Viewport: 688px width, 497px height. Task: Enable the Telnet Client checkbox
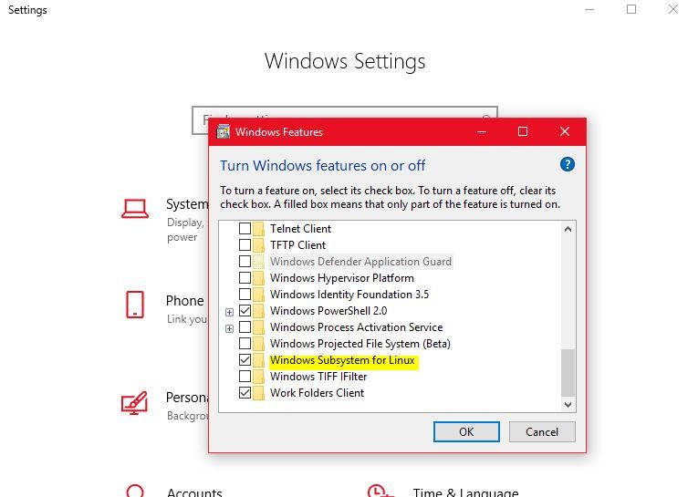(x=245, y=229)
